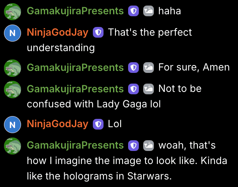
Task: Click the moderator shield badge beside 'haha'
Action: (133, 11)
